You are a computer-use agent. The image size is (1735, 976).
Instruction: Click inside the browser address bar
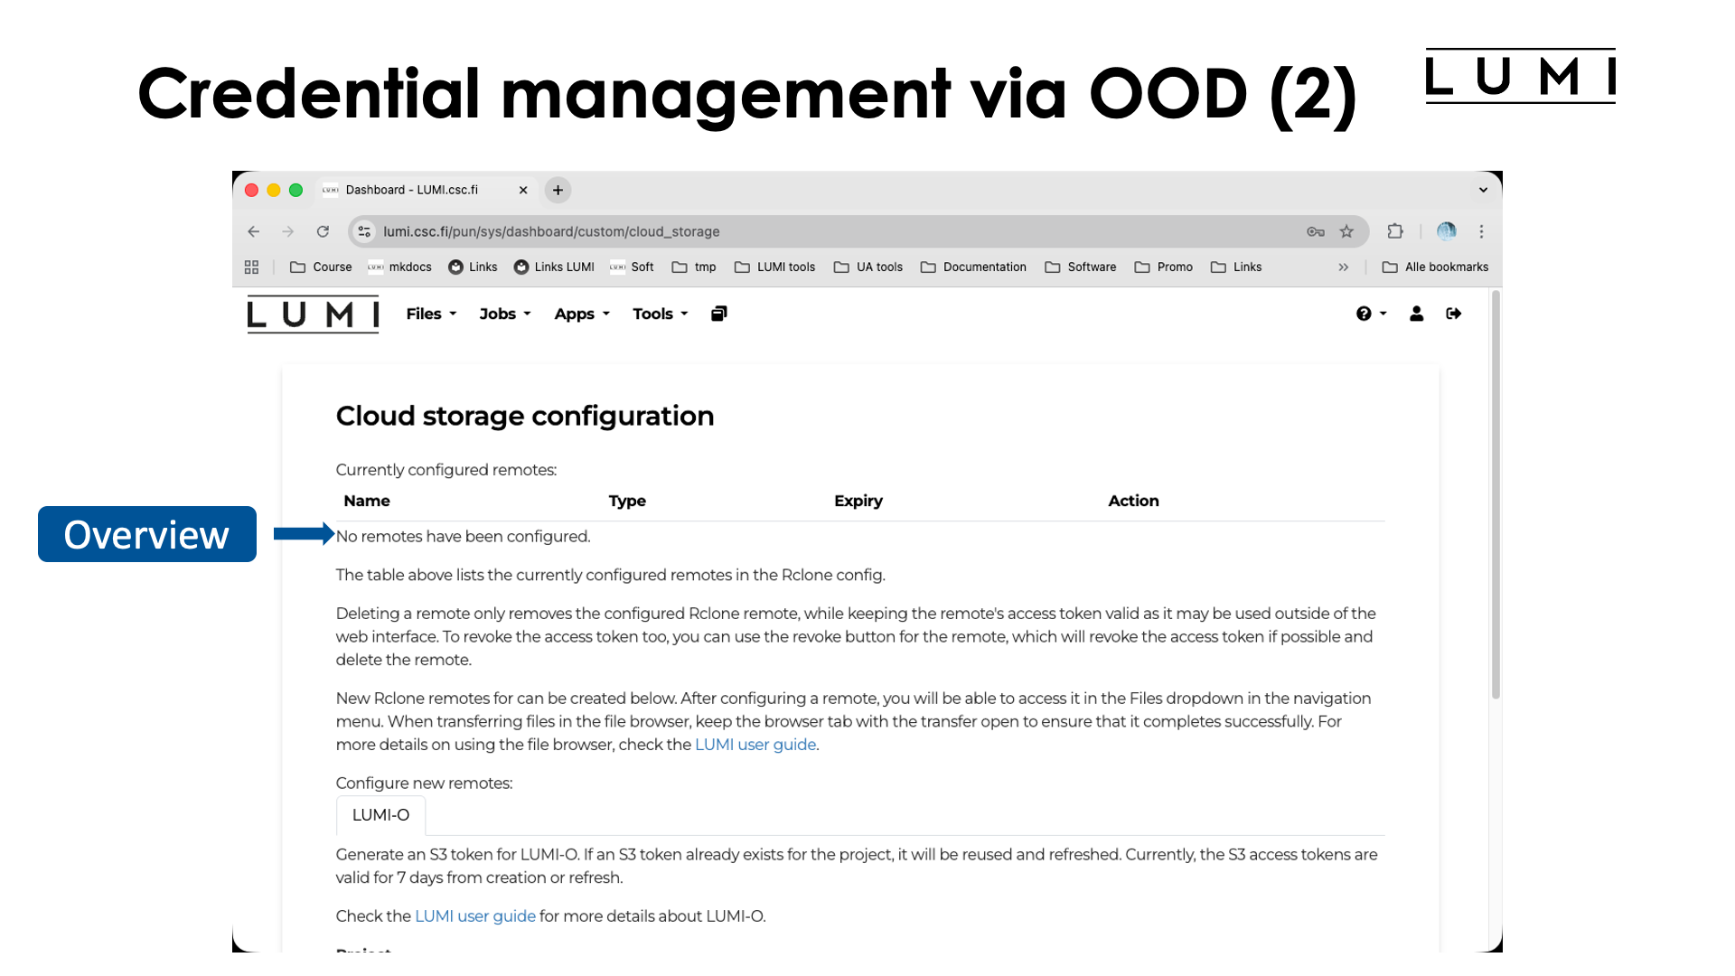(633, 231)
